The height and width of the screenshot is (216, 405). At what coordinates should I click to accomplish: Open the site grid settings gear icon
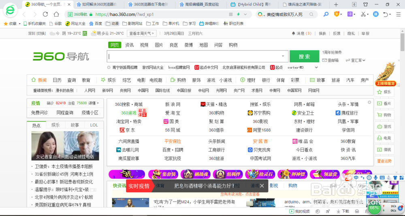(x=369, y=102)
